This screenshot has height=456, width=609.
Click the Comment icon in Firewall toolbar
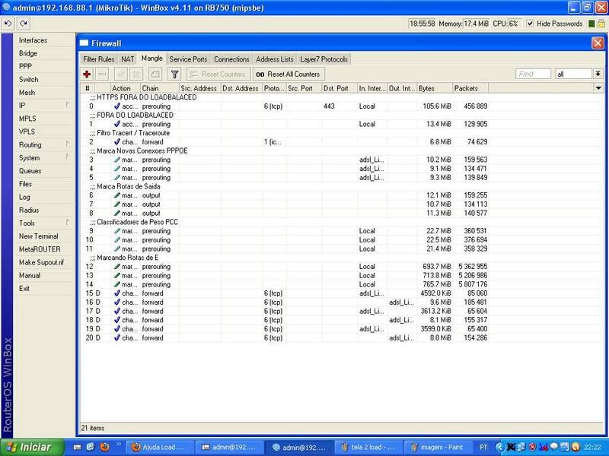155,74
